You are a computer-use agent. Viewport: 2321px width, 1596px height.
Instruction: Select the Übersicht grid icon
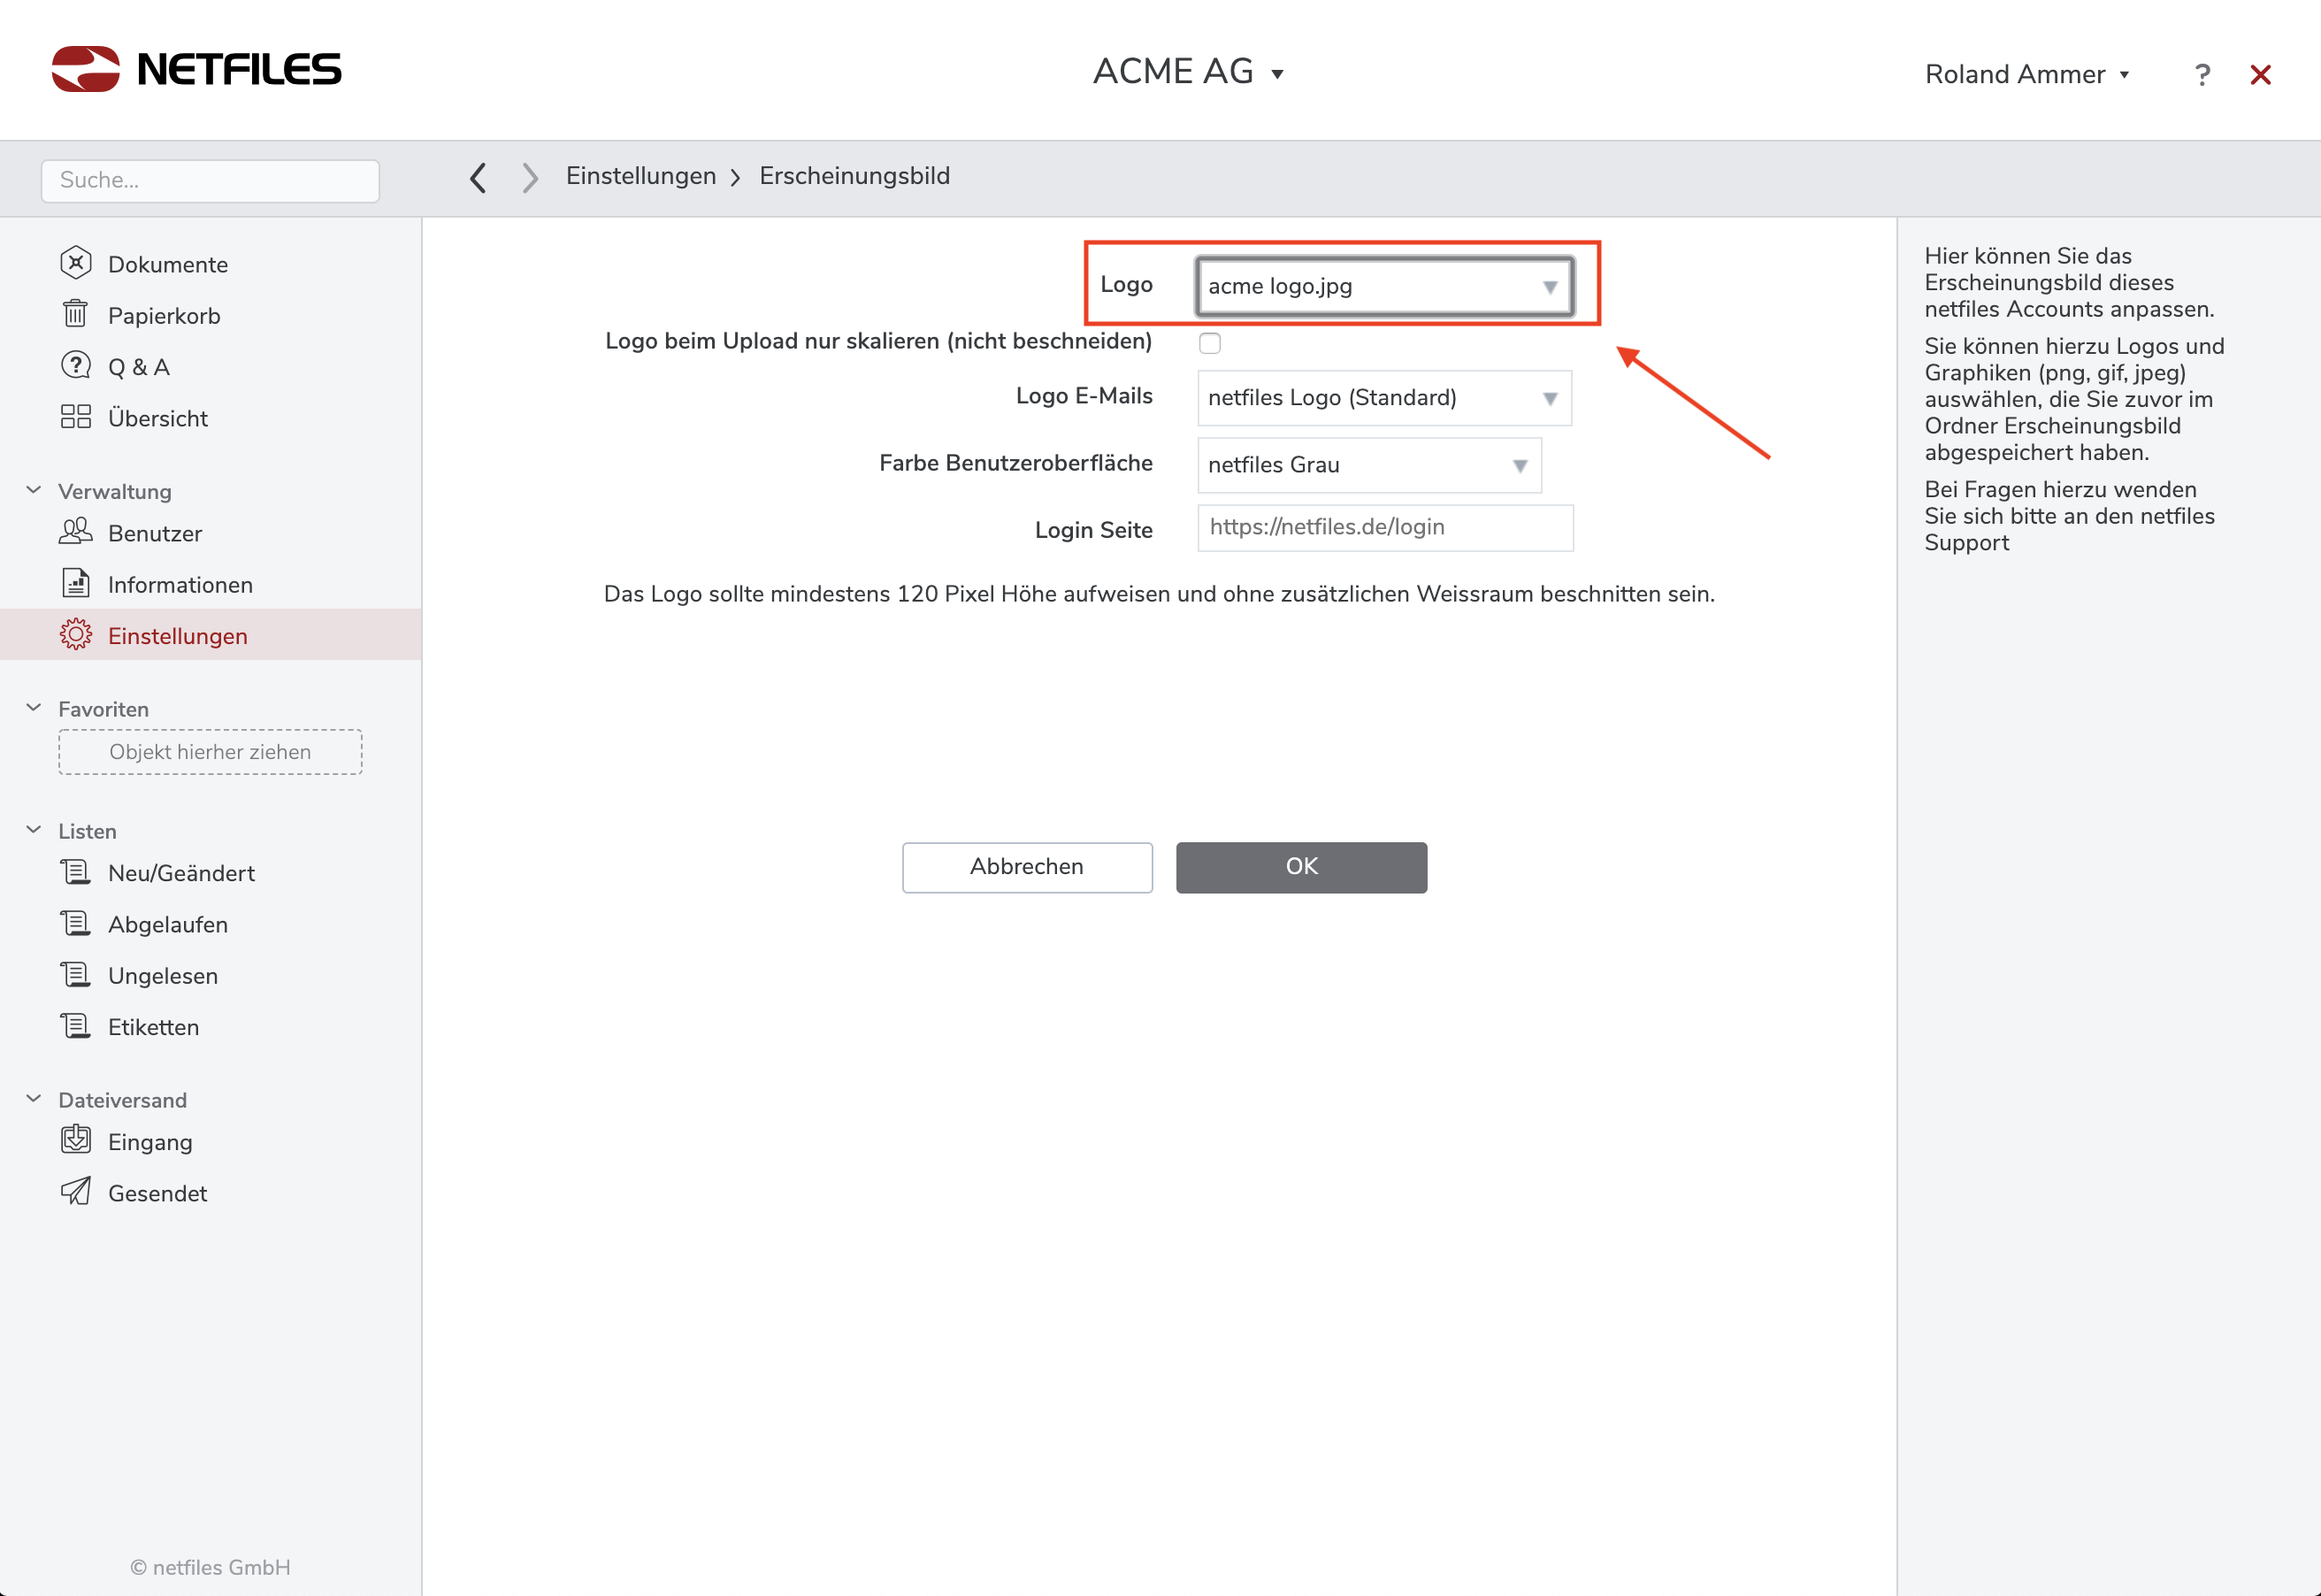click(76, 417)
